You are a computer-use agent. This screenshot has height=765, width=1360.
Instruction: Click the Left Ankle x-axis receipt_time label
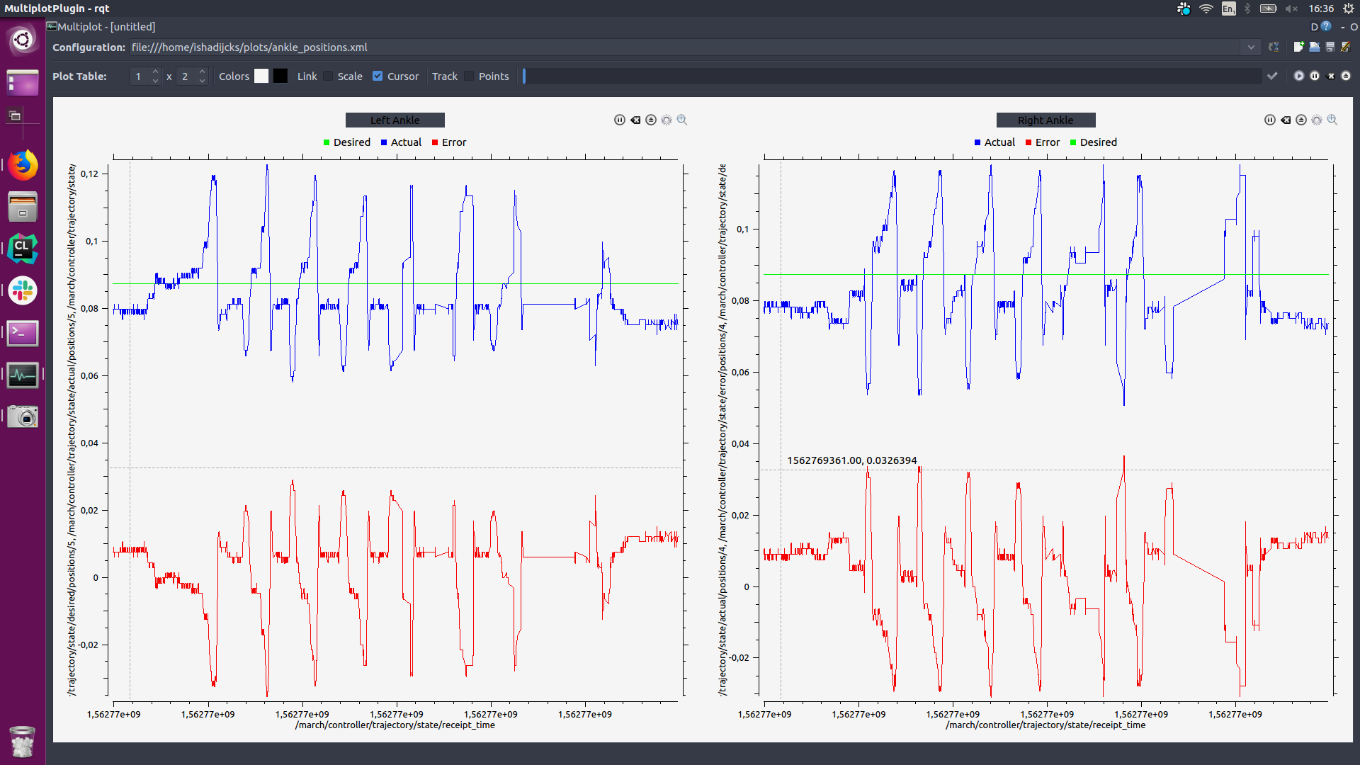click(x=395, y=725)
